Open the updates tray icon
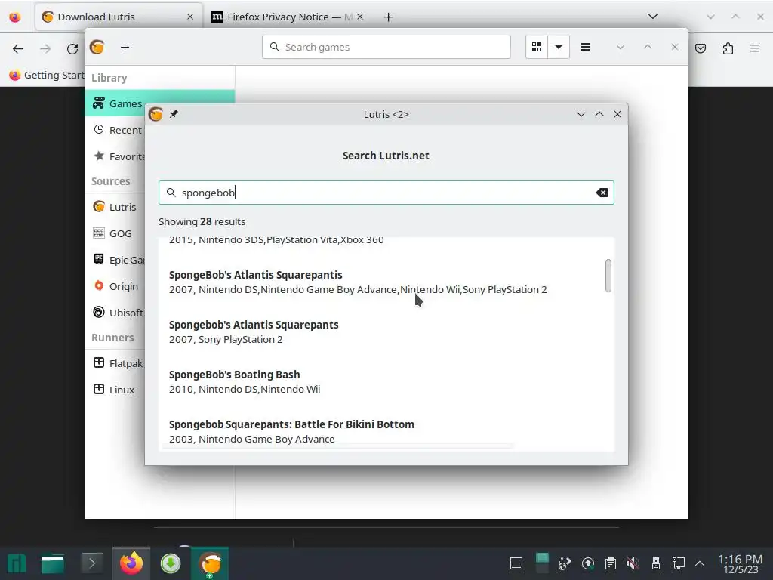773x580 pixels. tap(587, 563)
